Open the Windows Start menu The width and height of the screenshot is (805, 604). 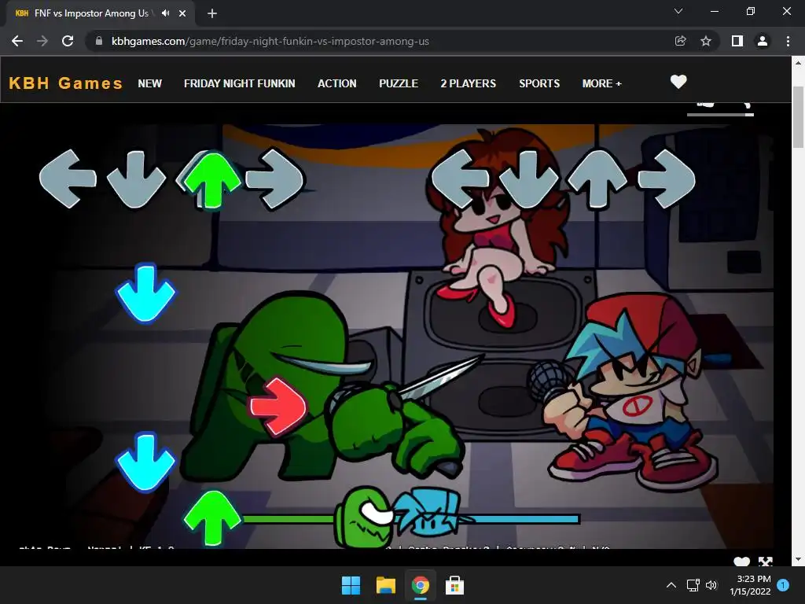coord(351,585)
